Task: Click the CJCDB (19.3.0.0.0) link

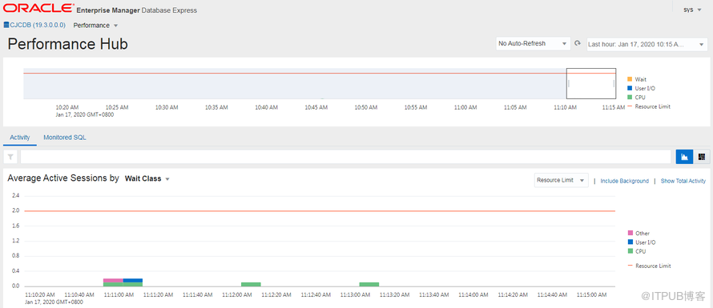Action: pos(38,25)
